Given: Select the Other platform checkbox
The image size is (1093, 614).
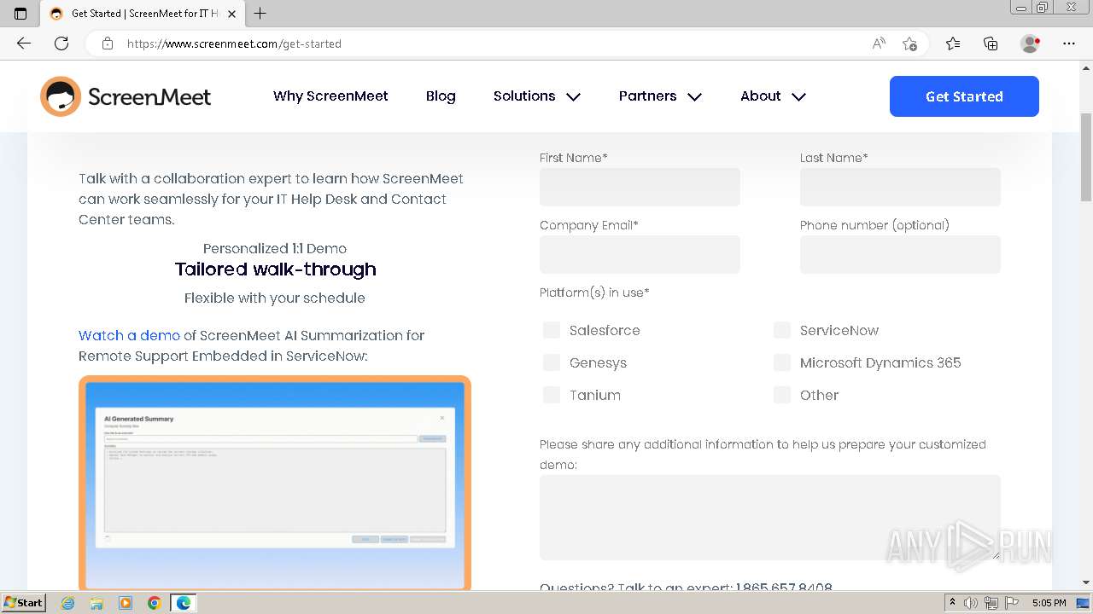Looking at the screenshot, I should pos(782,395).
